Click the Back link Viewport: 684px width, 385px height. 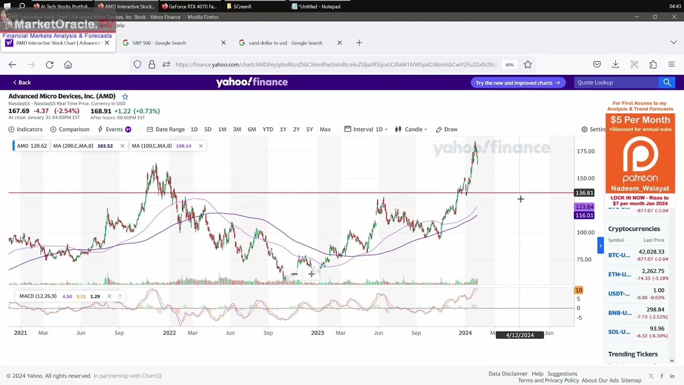coord(22,82)
